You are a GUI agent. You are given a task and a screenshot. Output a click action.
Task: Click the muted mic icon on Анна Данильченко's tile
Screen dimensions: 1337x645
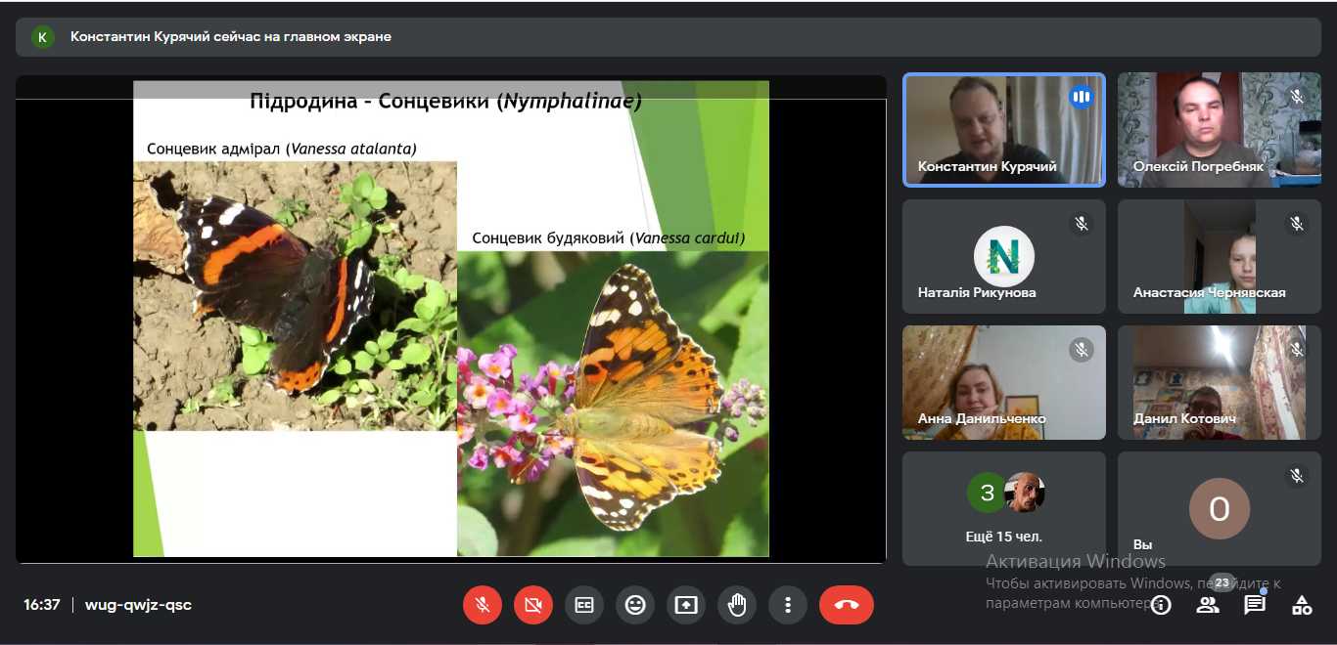[1081, 350]
